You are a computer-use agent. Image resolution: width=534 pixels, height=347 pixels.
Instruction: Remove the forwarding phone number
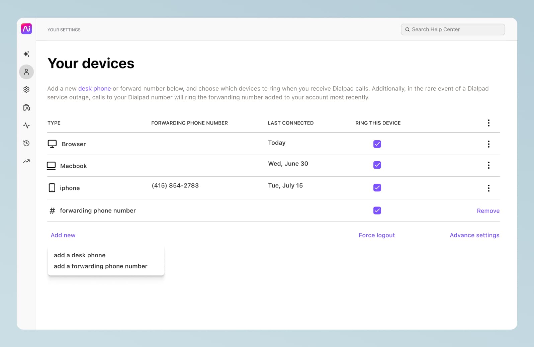coord(488,211)
